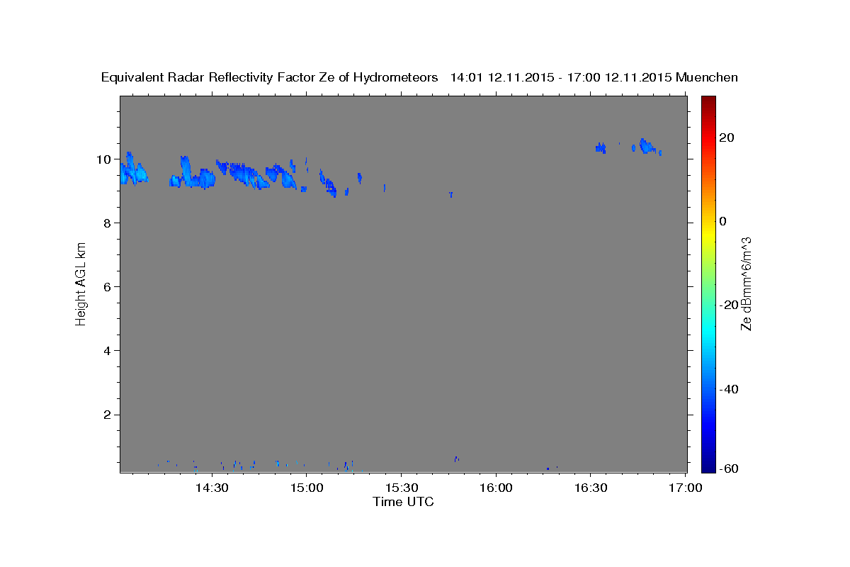Click the 'Height AGL km' axis label
This screenshot has height=567, width=850.
click(x=81, y=283)
